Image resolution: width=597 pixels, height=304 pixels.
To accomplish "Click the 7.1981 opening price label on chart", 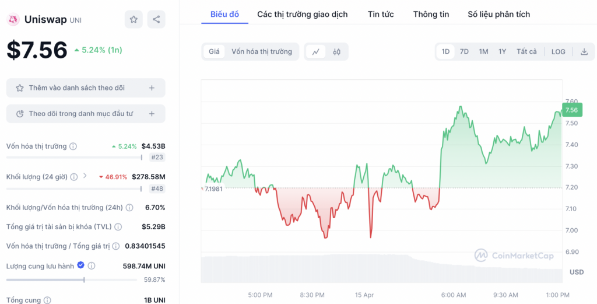I will pos(213,189).
